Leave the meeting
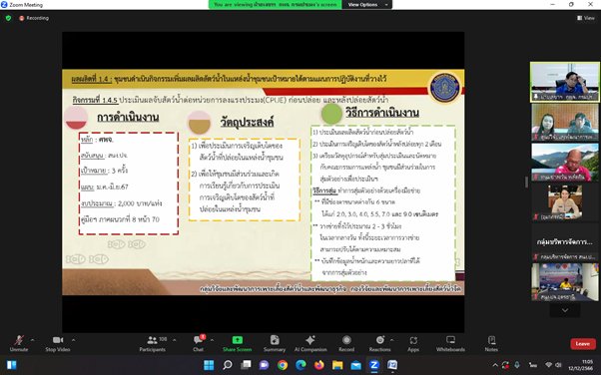The width and height of the screenshot is (601, 375). pyautogui.click(x=583, y=344)
